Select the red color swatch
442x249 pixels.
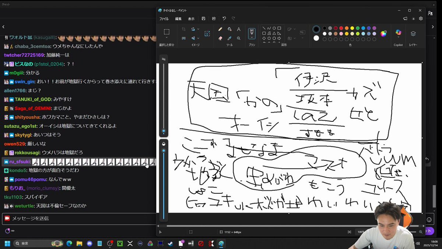(341, 28)
